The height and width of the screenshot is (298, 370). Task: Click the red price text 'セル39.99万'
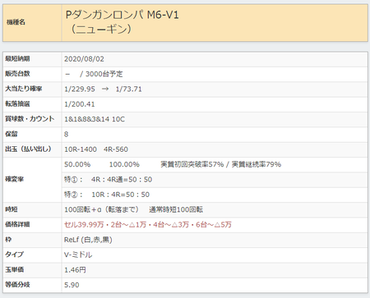tap(84, 225)
